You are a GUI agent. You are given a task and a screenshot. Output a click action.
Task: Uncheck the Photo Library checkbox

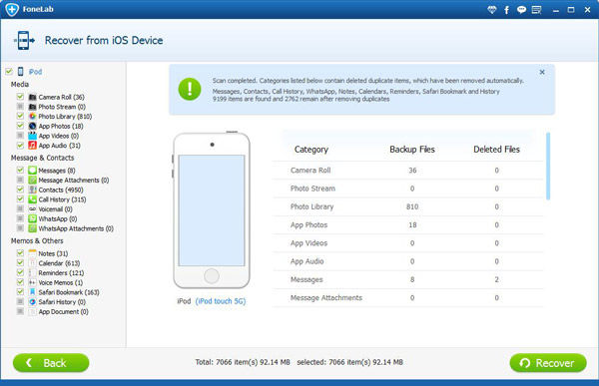(x=20, y=116)
